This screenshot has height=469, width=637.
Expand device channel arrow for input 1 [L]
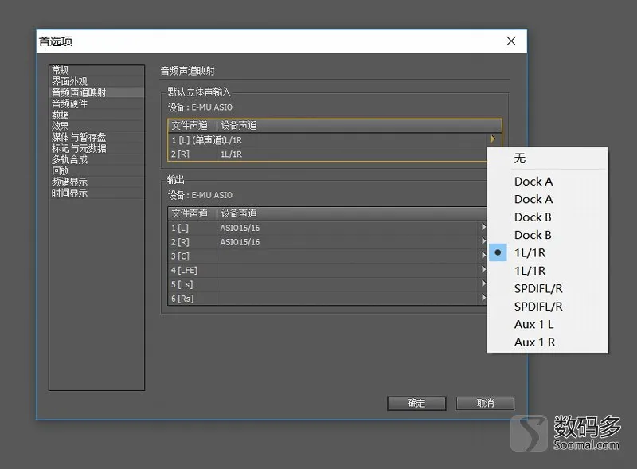pos(493,139)
